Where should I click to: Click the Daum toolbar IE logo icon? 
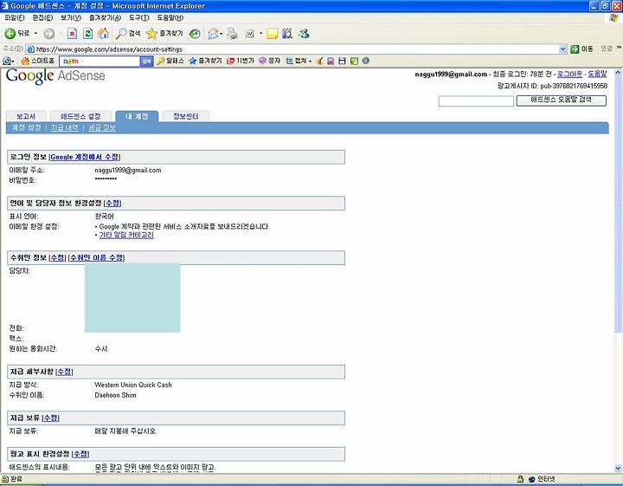[6, 62]
